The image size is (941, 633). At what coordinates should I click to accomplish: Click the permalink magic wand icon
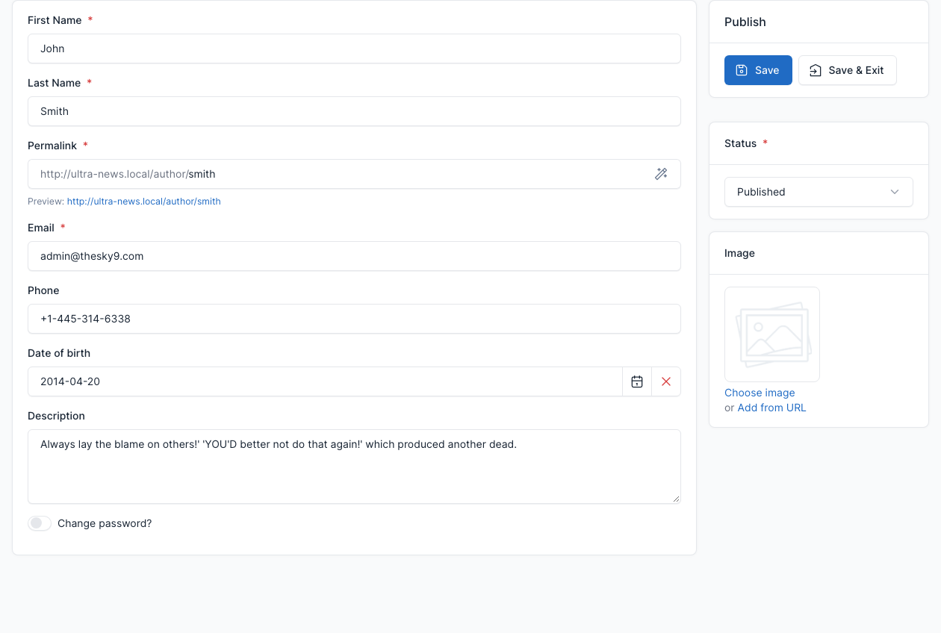click(x=661, y=174)
